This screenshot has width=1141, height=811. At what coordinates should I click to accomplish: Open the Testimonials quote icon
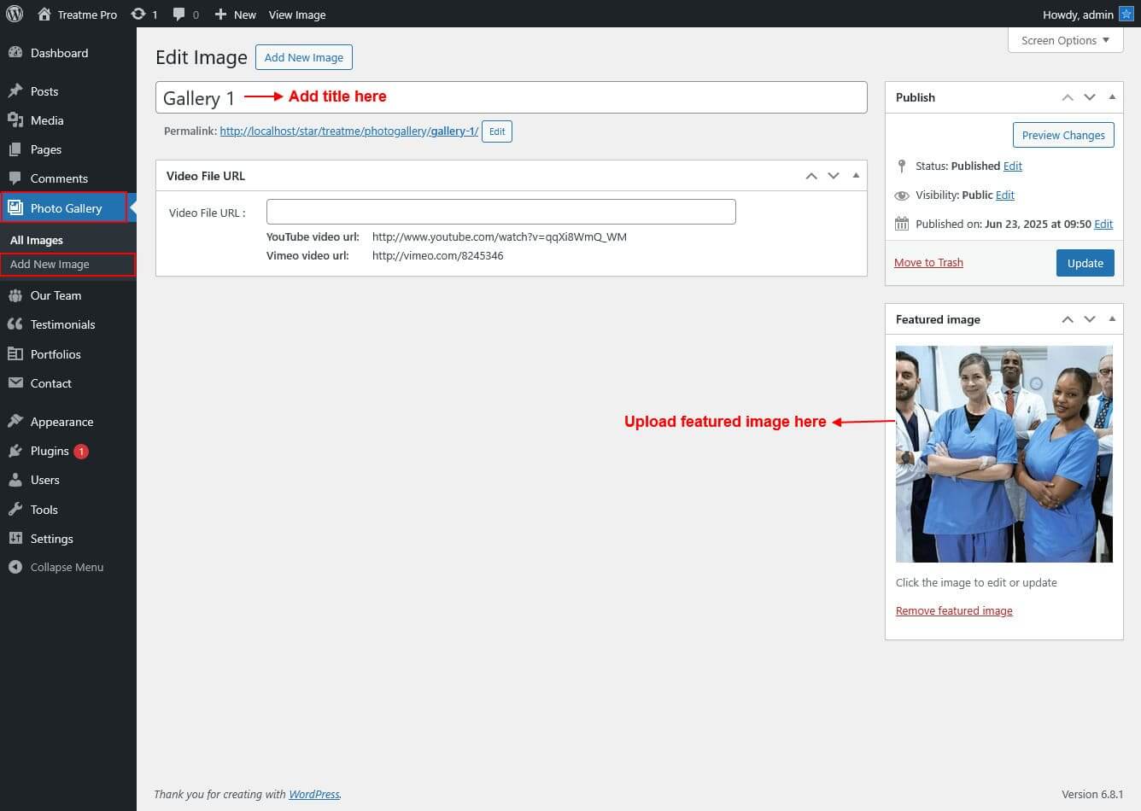[15, 324]
